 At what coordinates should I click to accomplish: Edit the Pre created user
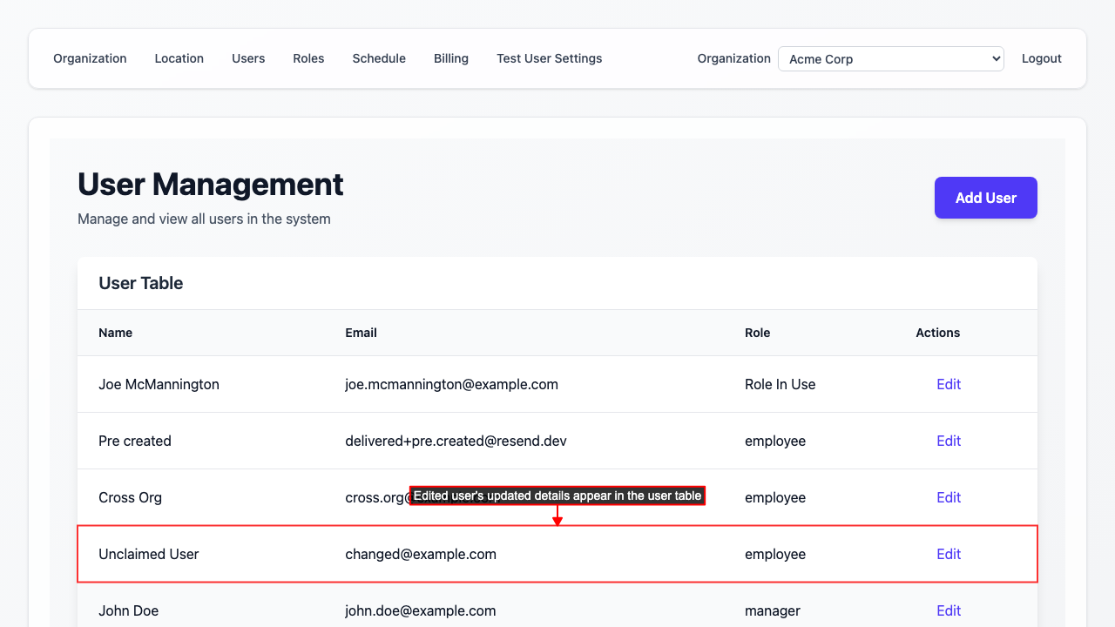click(948, 441)
